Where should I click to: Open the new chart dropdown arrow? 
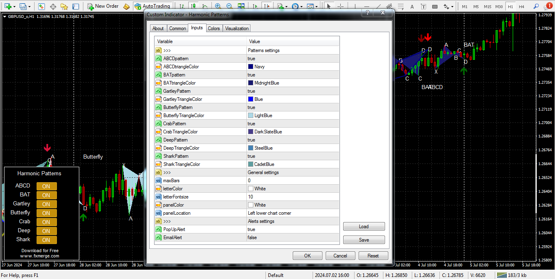(x=15, y=6)
